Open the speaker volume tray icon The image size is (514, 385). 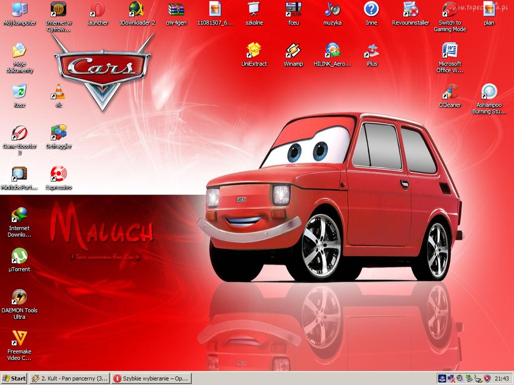(460, 379)
